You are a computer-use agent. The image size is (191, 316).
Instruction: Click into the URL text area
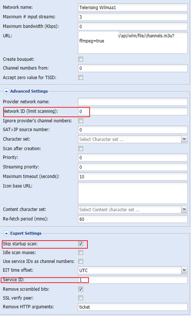(133, 43)
